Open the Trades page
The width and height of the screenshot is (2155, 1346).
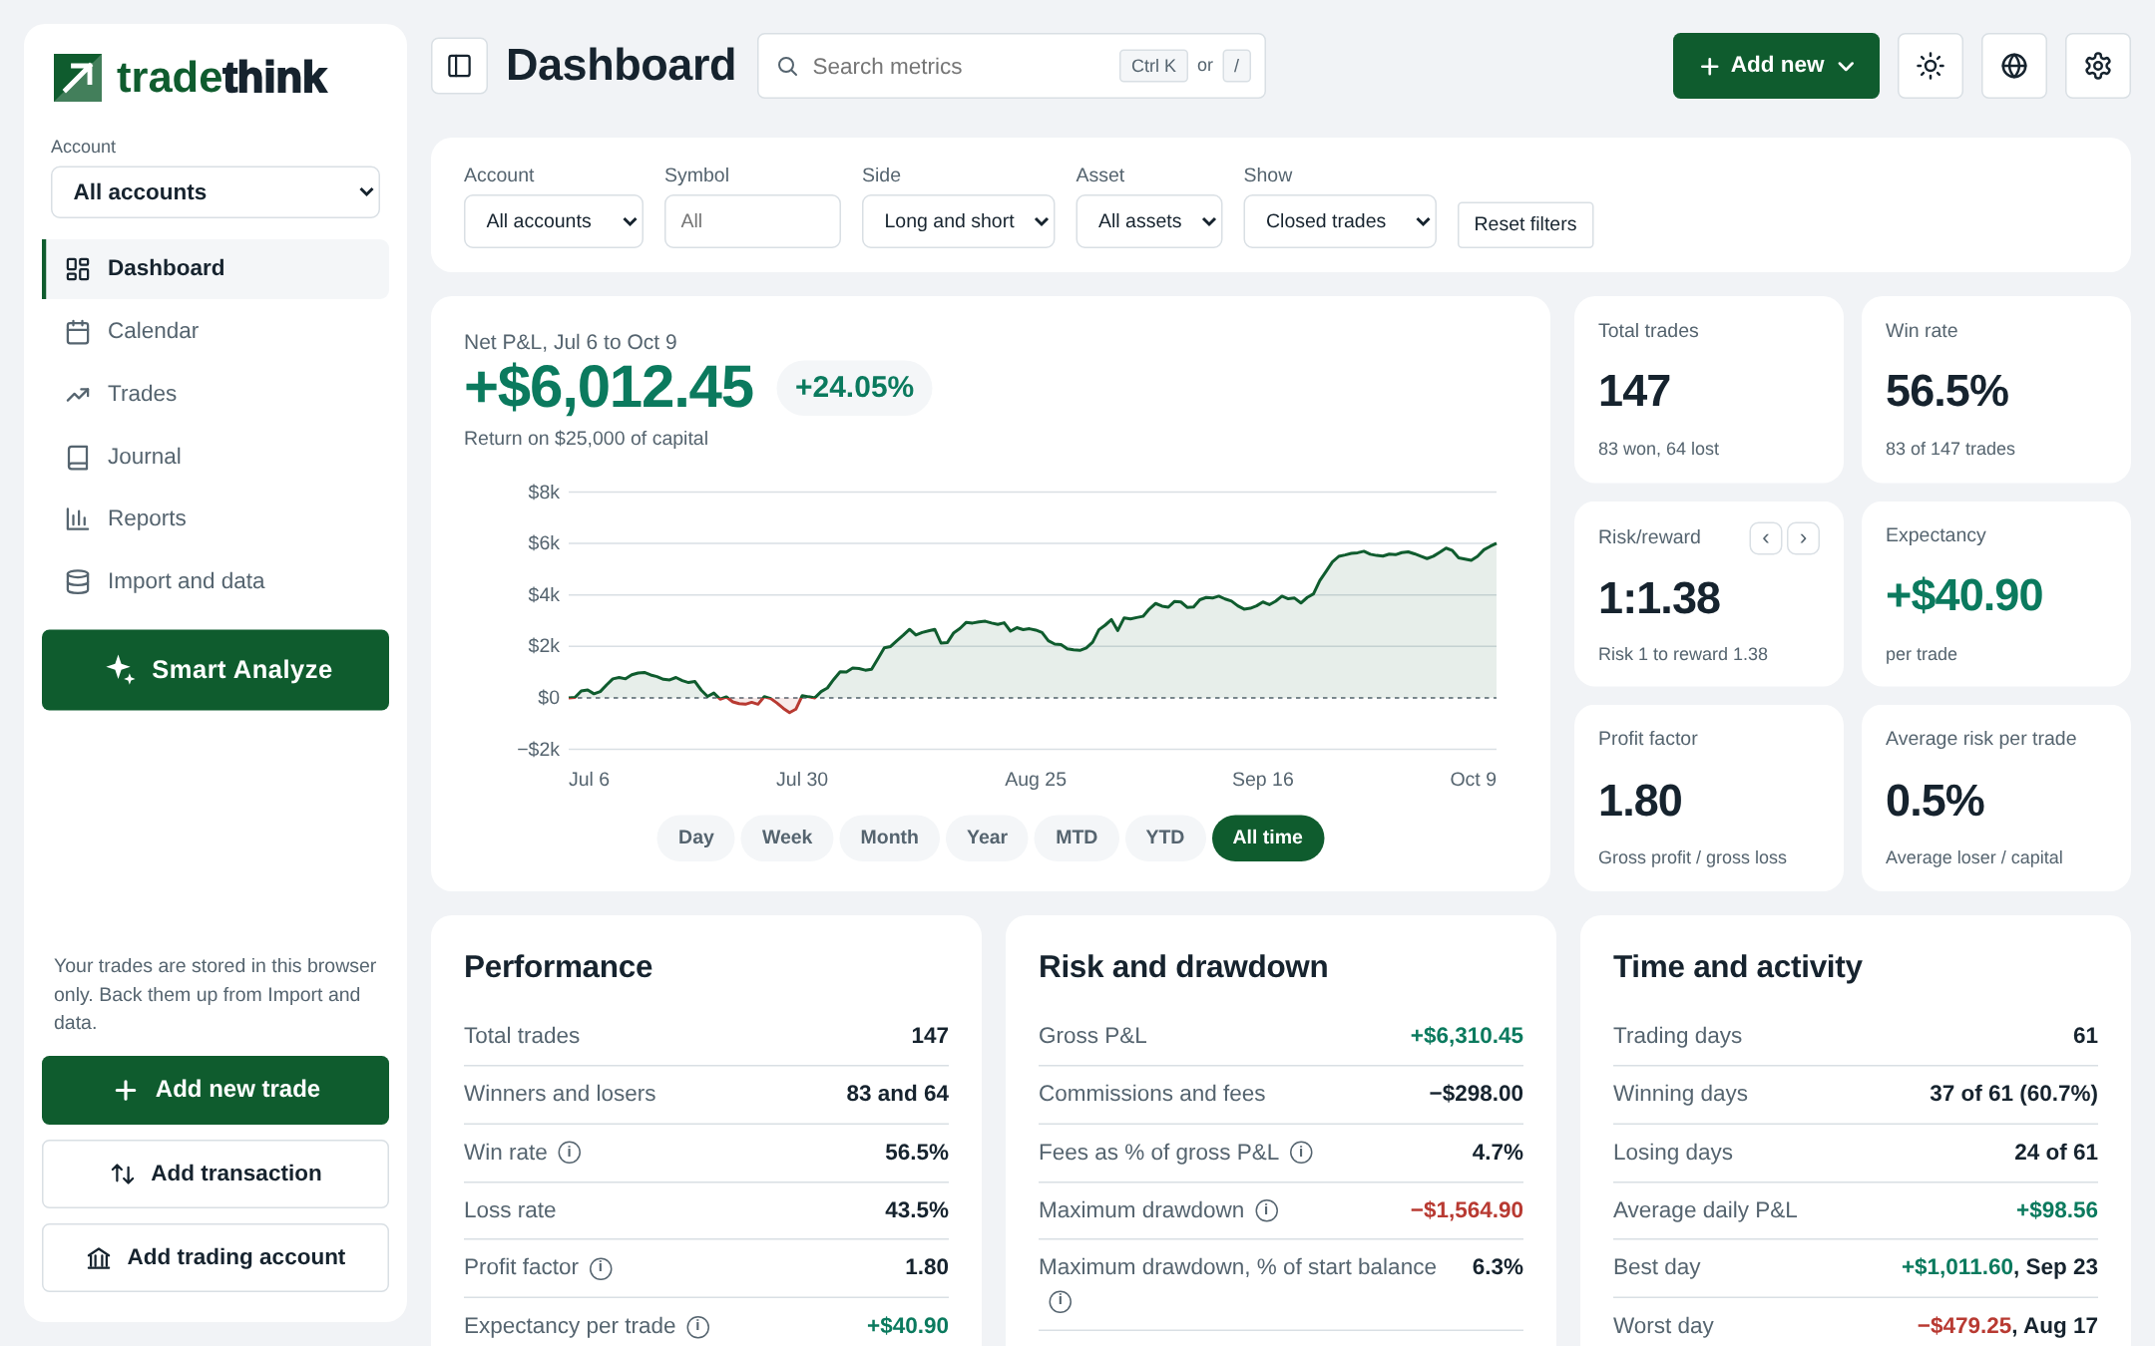pos(215,394)
